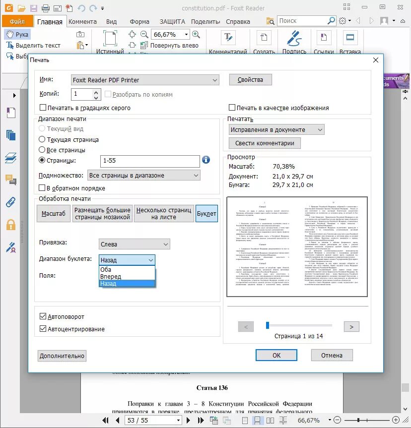Click the Свойства printer button
411x428 pixels.
250,80
